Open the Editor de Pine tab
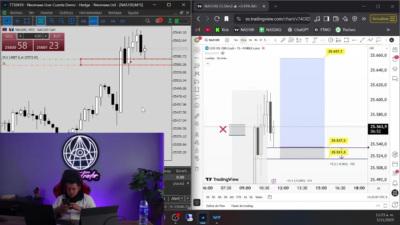The width and height of the screenshot is (400, 225). tap(216, 206)
